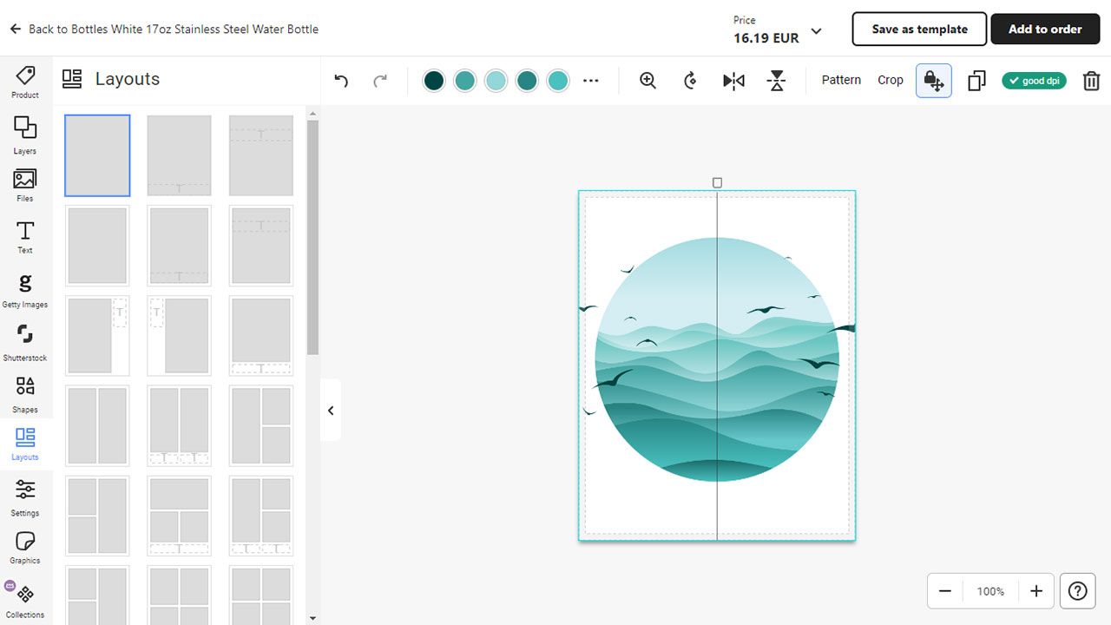Image resolution: width=1111 pixels, height=625 pixels.
Task: Click the zoom-in magnifier tool in toolbar
Action: 648,81
